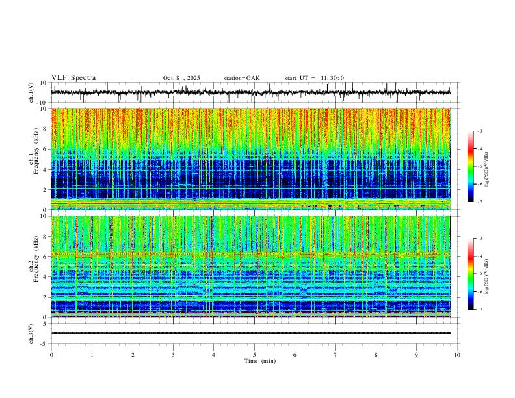
Task: Click the "4" kHz tick of ch.2 spectrogram
Action: 46,277
